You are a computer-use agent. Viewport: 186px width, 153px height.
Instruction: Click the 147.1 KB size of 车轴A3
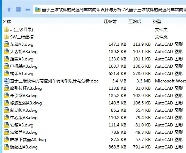tap(117, 44)
